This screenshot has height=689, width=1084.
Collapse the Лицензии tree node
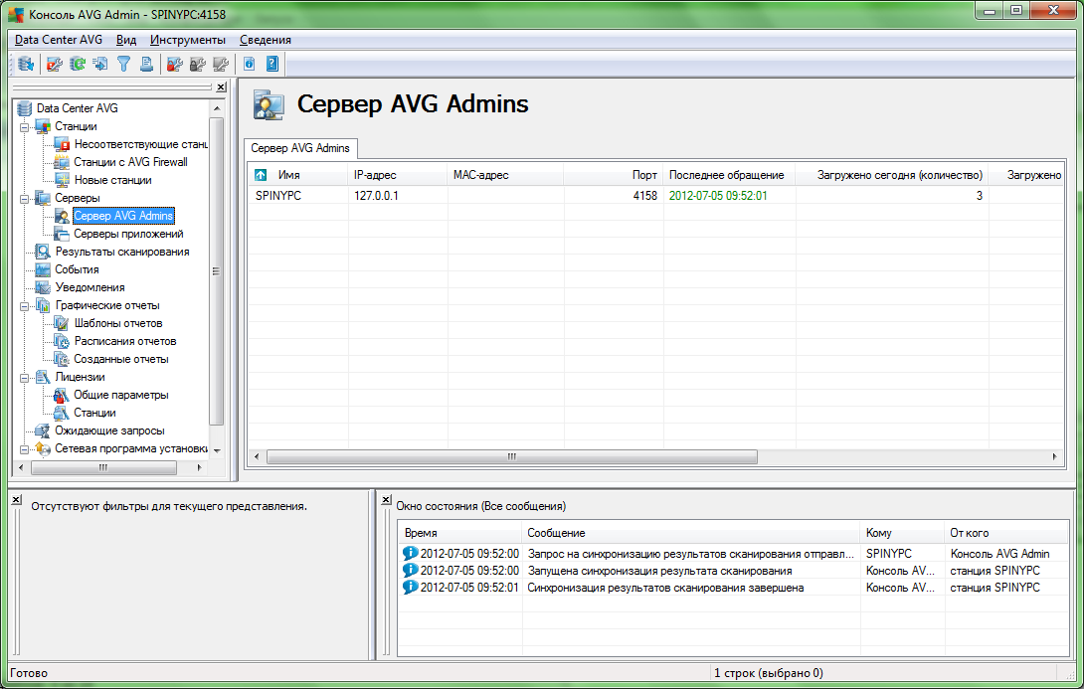tap(24, 378)
